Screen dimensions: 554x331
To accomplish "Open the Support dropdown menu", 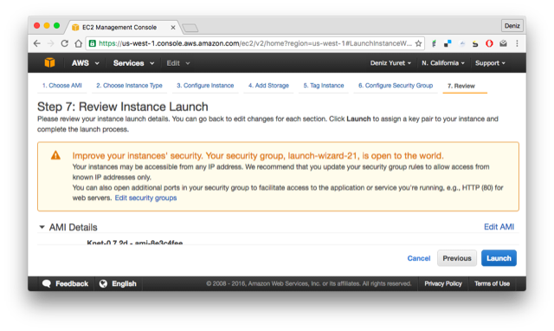I will 490,63.
